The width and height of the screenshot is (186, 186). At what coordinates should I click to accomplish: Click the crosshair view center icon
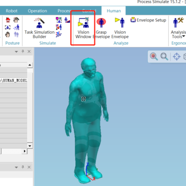[x=177, y=57]
